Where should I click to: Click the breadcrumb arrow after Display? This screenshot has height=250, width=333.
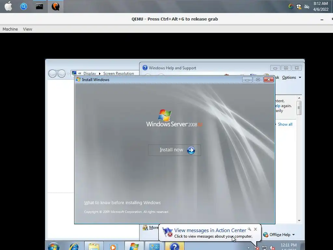pyautogui.click(x=100, y=74)
